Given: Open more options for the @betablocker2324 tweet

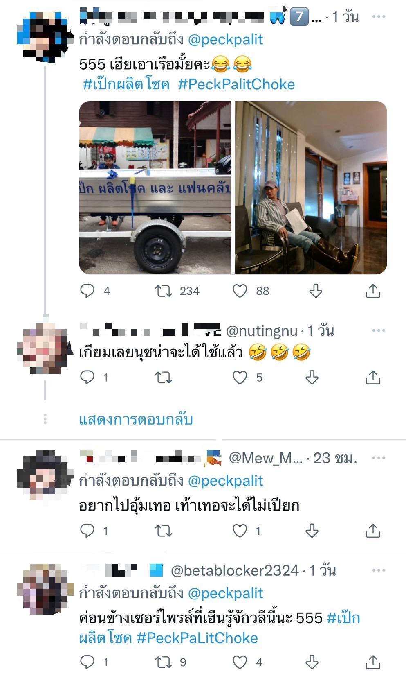Looking at the screenshot, I should pyautogui.click(x=379, y=570).
